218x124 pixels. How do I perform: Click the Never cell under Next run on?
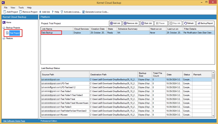pyautogui.click(x=158, y=33)
